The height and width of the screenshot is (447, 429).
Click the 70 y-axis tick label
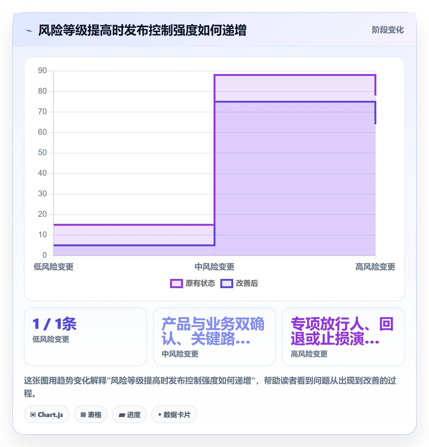(x=42, y=112)
